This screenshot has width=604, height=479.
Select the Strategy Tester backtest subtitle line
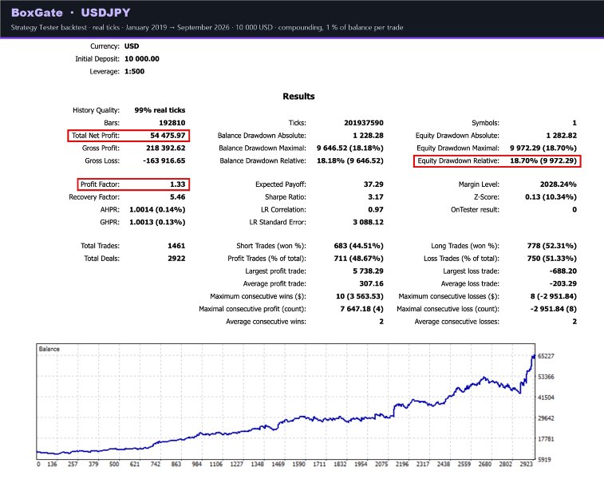point(207,27)
